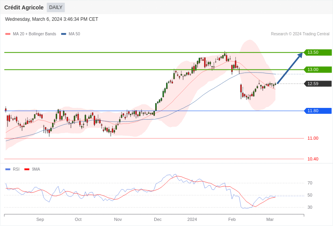Click the Mar label on time axis
This screenshot has width=333, height=226.
270,219
